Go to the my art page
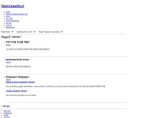This screenshot has width=158, height=118. (x=8, y=23)
